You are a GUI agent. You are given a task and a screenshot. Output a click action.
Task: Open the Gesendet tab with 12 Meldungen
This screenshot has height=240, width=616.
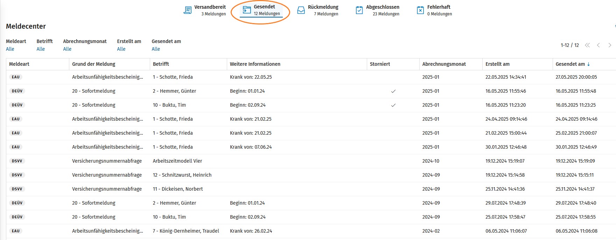[x=261, y=10]
